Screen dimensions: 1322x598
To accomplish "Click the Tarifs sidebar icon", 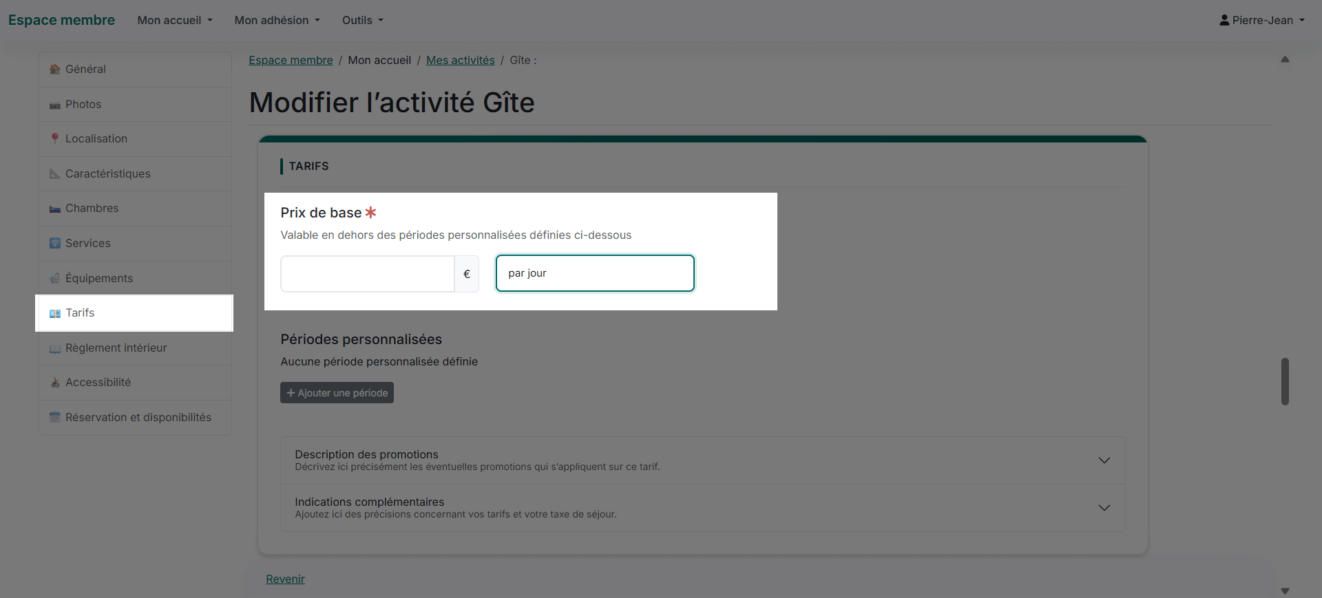I will pyautogui.click(x=55, y=314).
